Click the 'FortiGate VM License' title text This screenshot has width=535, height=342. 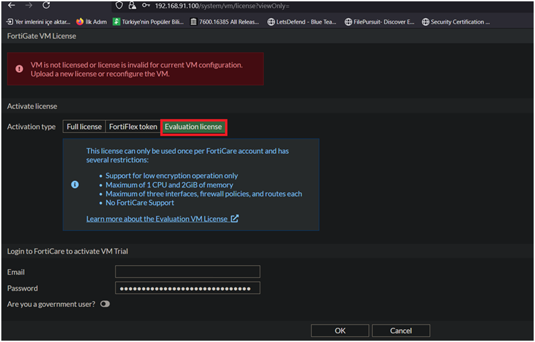42,36
